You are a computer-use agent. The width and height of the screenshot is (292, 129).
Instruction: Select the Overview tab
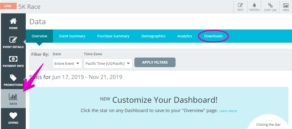point(39,36)
